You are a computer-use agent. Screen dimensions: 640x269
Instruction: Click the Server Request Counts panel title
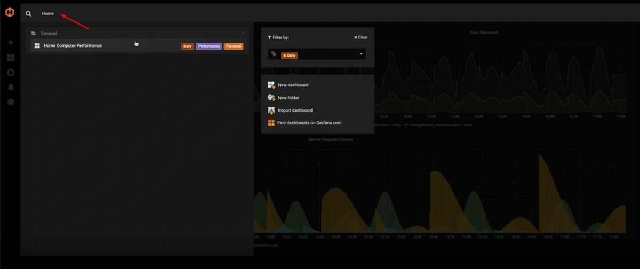click(330, 139)
